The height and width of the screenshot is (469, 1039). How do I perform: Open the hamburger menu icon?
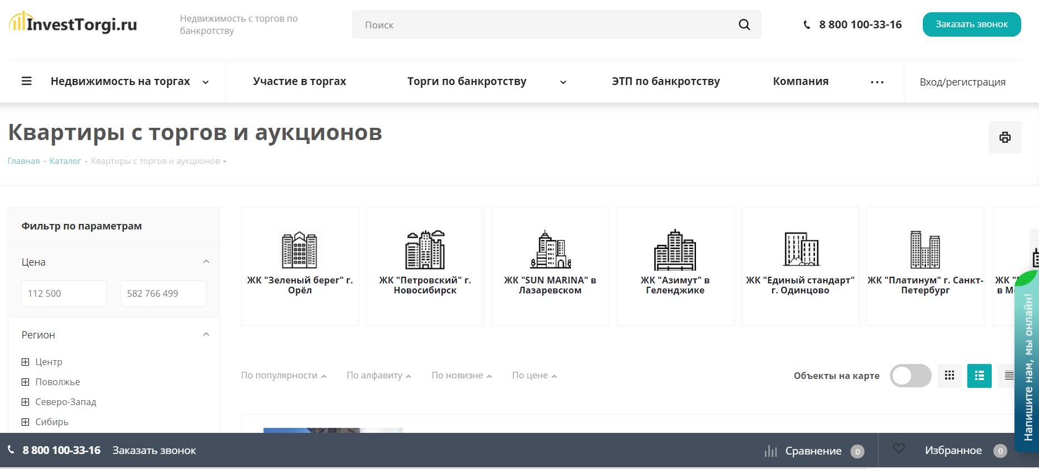27,81
